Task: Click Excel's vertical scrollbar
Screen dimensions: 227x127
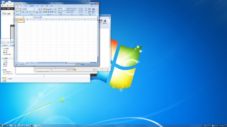Action: (x=98, y=40)
